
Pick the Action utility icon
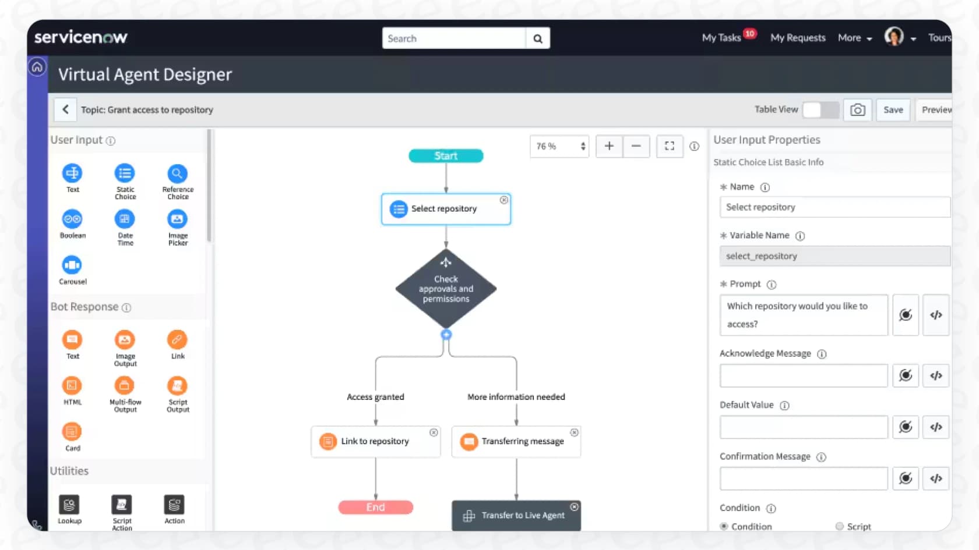click(x=174, y=505)
